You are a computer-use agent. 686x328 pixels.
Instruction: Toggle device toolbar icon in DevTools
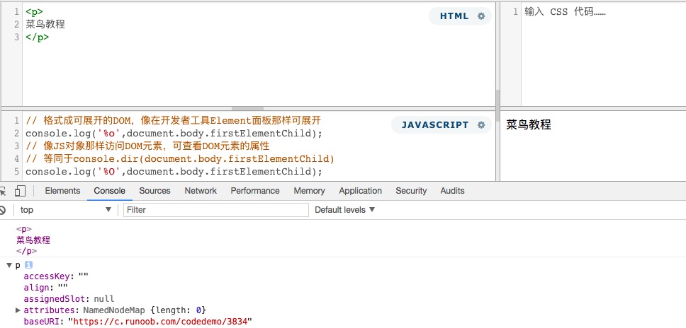tap(20, 191)
